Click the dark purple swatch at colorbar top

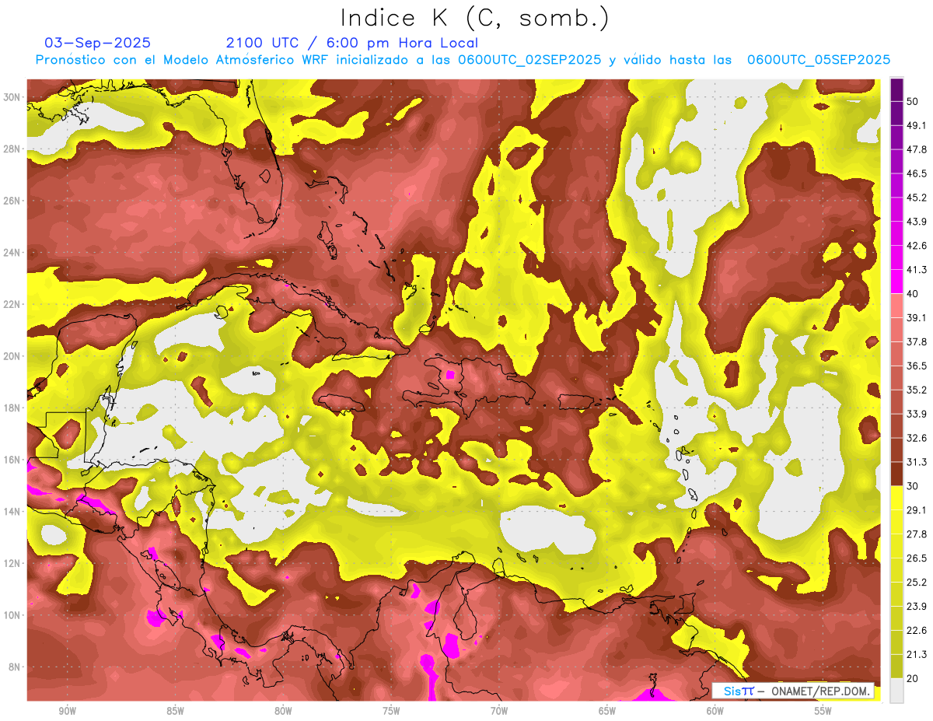pos(896,89)
